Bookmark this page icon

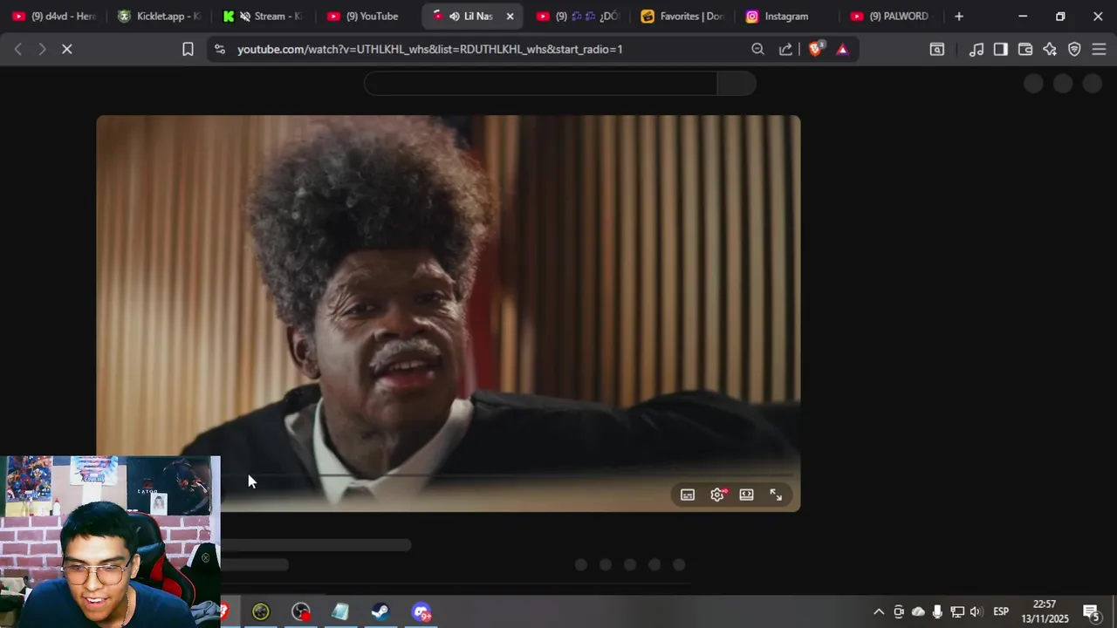[x=188, y=50]
